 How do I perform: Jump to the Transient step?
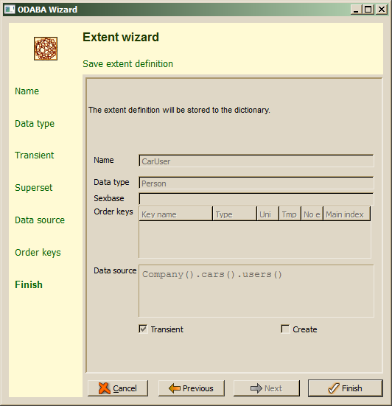tap(35, 155)
